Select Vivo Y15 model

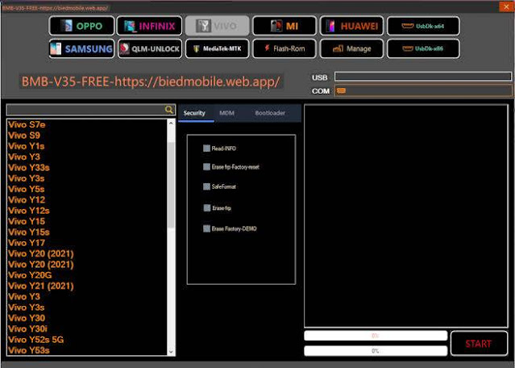pyautogui.click(x=27, y=221)
